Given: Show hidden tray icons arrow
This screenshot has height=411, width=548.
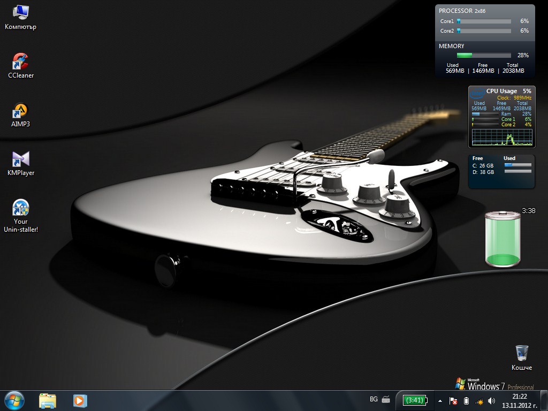Looking at the screenshot, I should (x=440, y=401).
